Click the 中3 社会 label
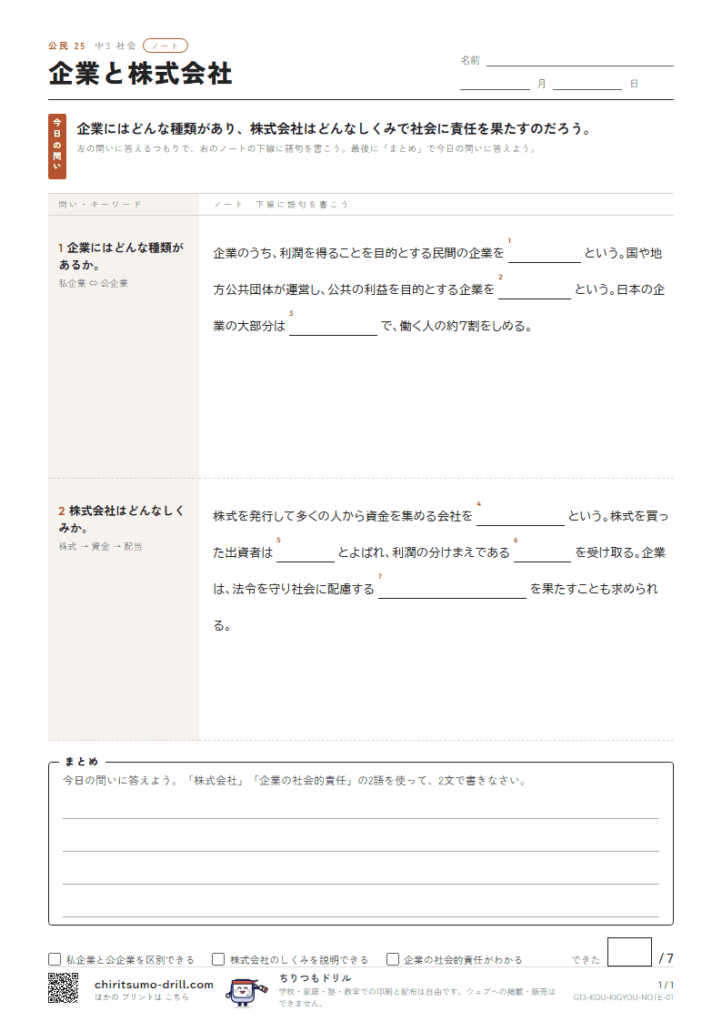Screen dimensions: 722x1022 click(x=115, y=46)
